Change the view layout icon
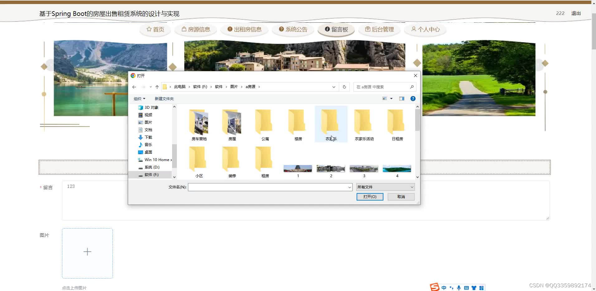The height and width of the screenshot is (291, 596). click(385, 99)
